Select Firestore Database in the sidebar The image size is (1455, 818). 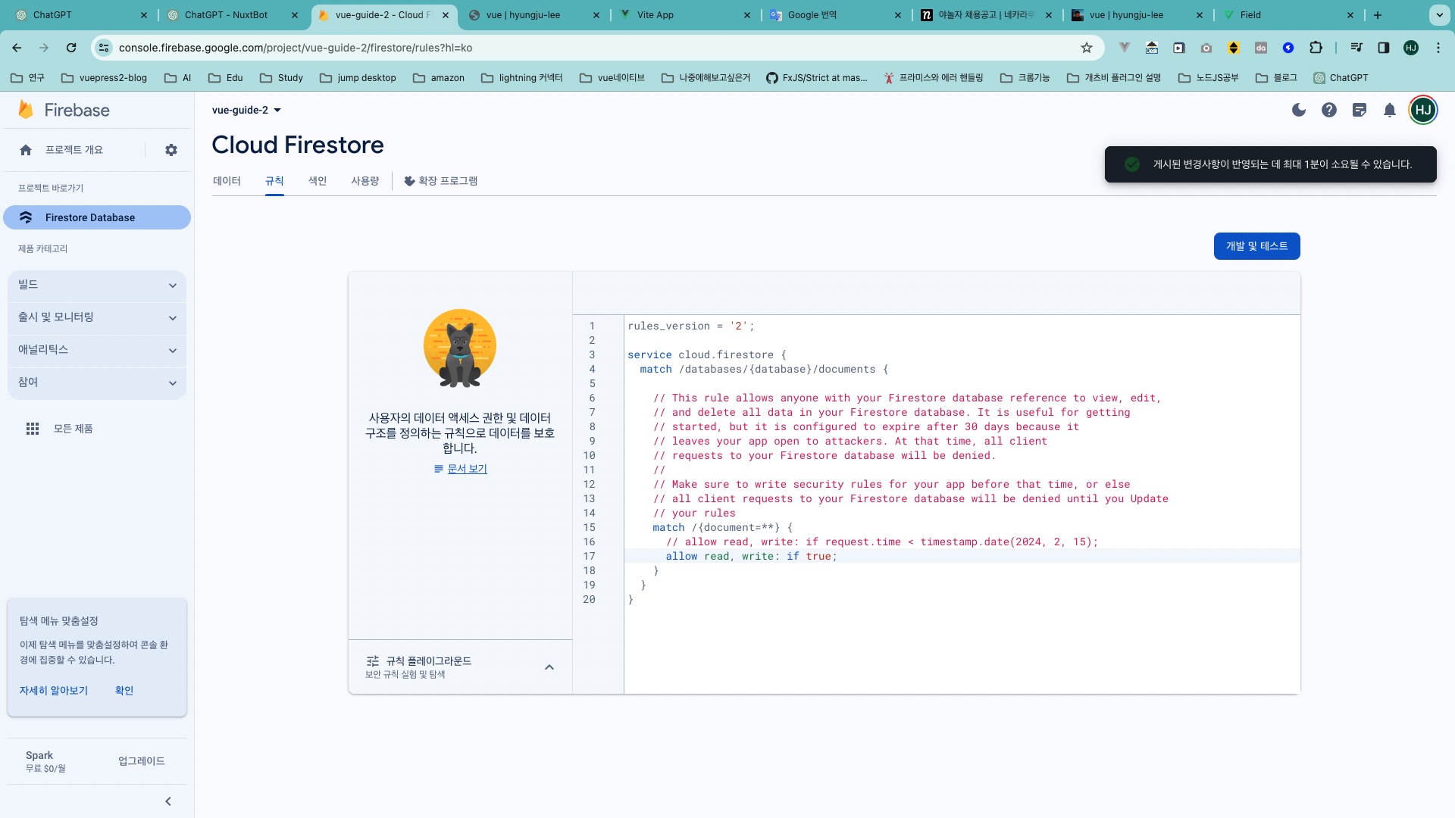97,217
